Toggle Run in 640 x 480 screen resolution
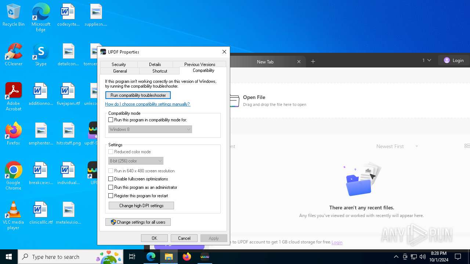 111,171
